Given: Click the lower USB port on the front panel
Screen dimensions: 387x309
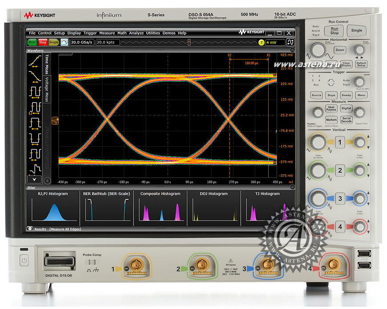Looking at the screenshot, I should 364,265.
